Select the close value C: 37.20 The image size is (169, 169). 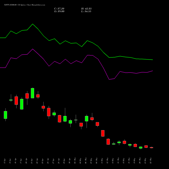click(x=59, y=9)
